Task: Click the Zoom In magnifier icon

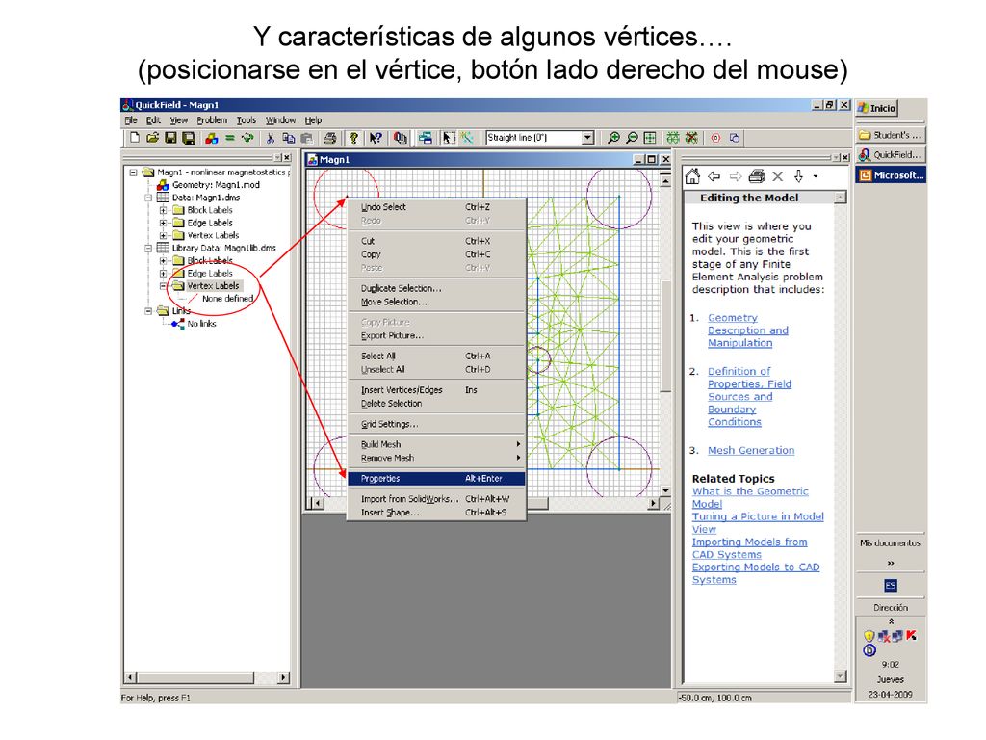Action: [613, 138]
